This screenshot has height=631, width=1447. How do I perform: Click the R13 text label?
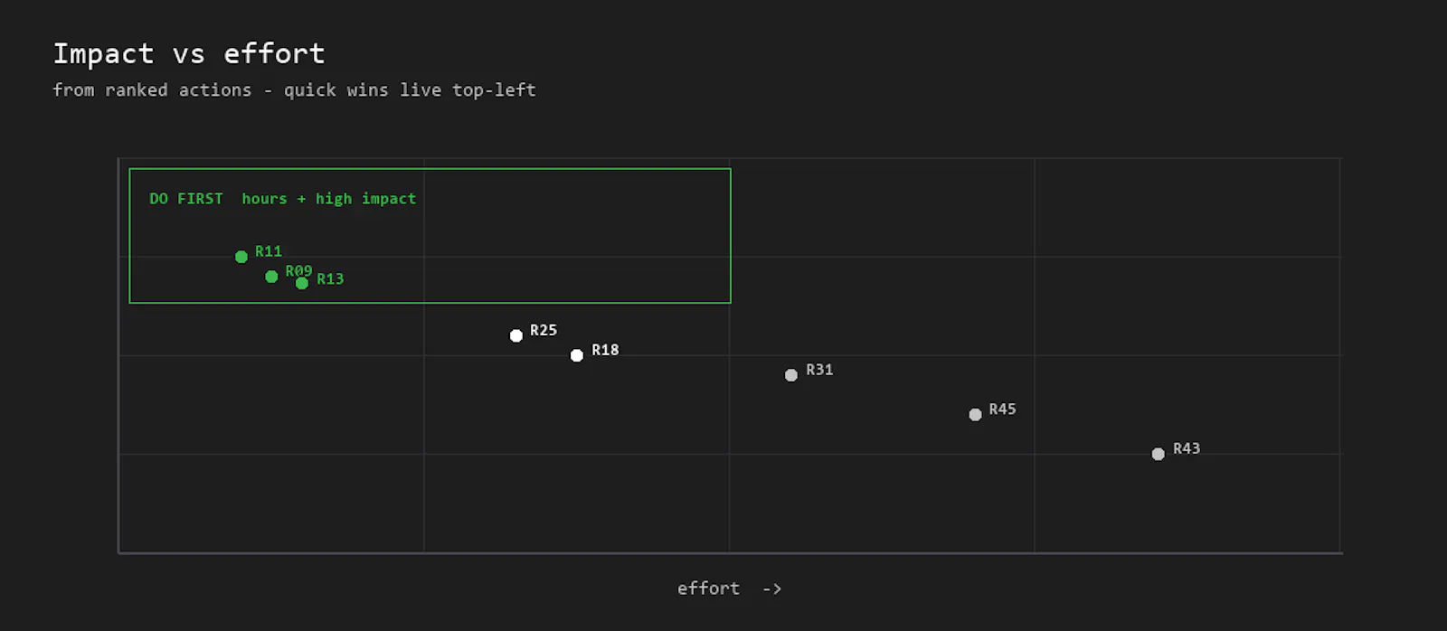click(330, 279)
